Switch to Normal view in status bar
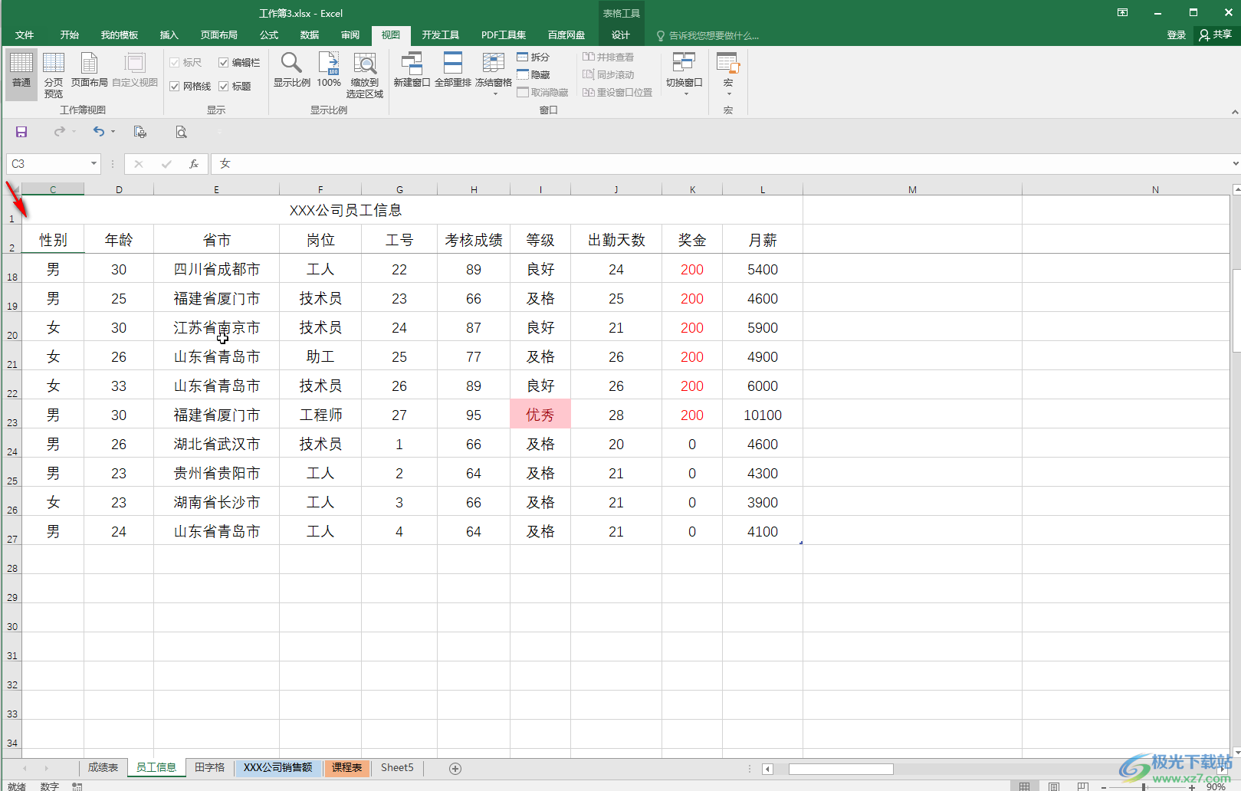This screenshot has width=1241, height=791. pos(1025,786)
